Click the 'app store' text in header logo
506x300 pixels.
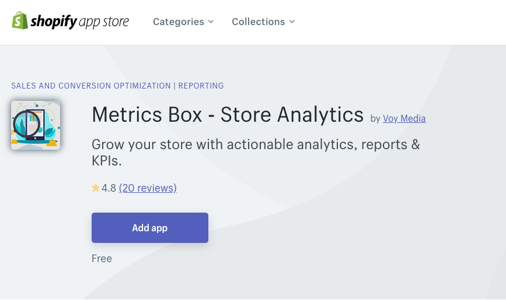coord(103,22)
